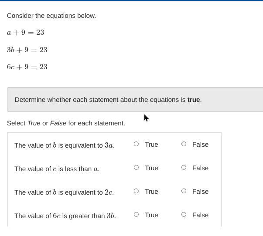Click the equation 6c + 9 = 23
Image resolution: width=263 pixels, height=236 pixels.
[27, 67]
